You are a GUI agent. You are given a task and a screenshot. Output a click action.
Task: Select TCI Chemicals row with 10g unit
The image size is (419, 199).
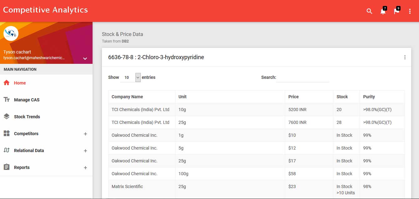(x=256, y=110)
